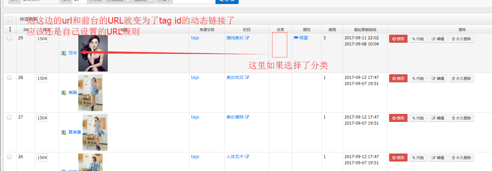Disable tag 26 with the red 禁用 button
Screen dimensions: 492x171
[398, 158]
